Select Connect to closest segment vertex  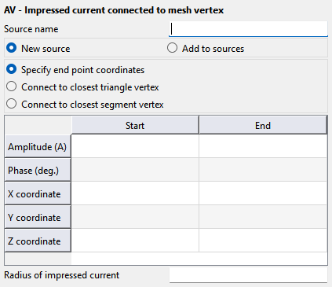pyautogui.click(x=85, y=105)
